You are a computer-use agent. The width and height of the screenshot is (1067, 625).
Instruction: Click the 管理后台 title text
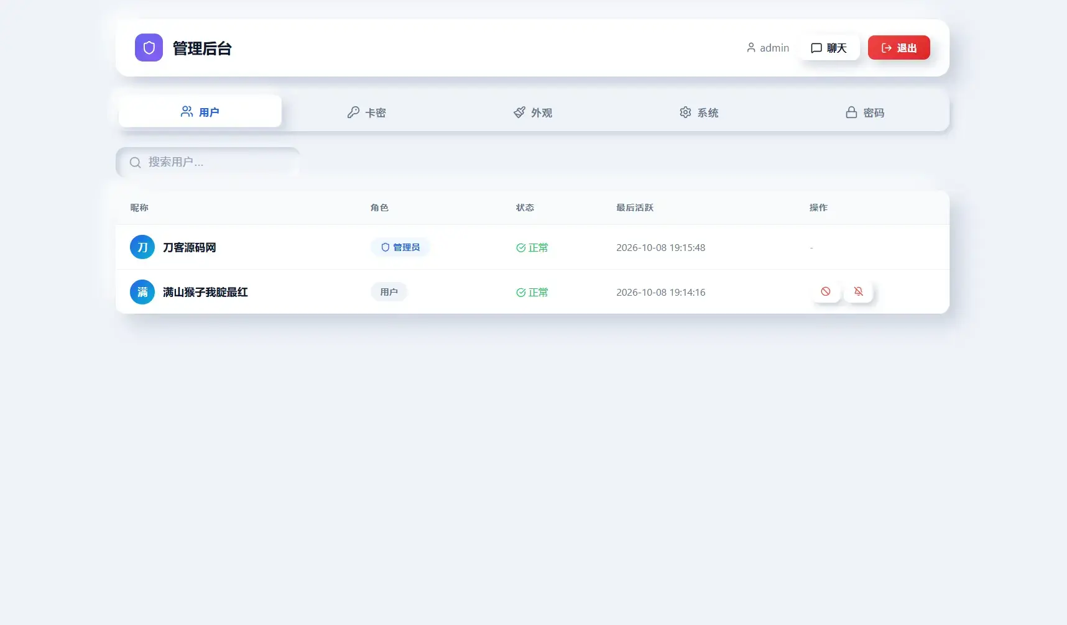[202, 48]
